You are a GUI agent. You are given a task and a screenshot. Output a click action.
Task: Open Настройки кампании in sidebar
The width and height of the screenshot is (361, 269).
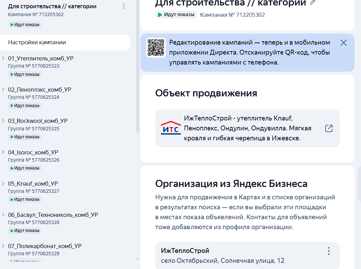65,42
